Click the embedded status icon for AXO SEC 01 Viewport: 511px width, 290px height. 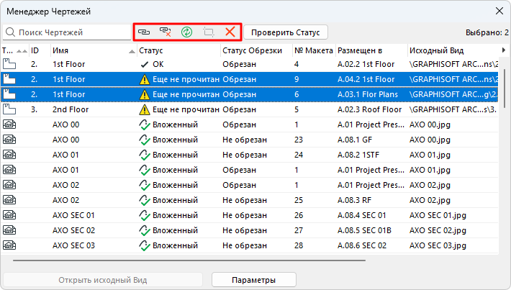[144, 215]
